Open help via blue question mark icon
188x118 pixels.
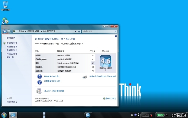(116, 36)
